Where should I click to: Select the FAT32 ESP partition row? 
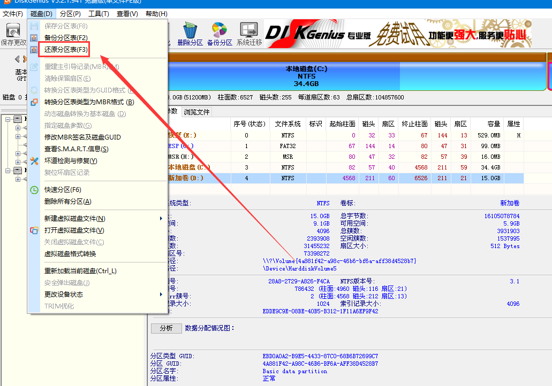[346, 146]
